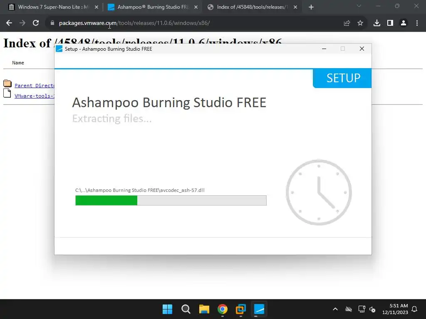Click the padlock site info icon
This screenshot has width=426, height=319.
pos(52,23)
